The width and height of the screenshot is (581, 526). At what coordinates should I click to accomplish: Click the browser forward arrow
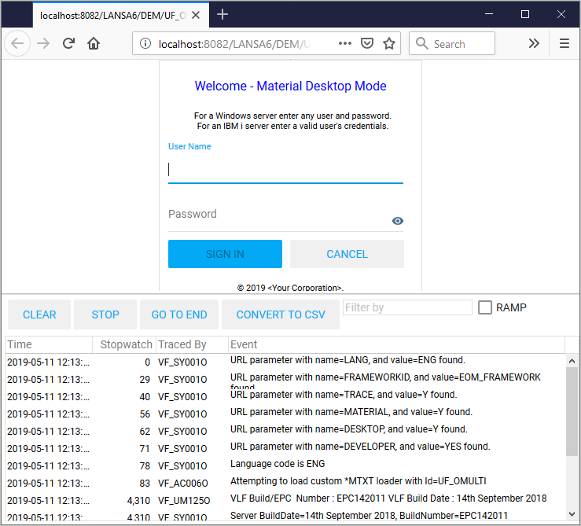pos(43,44)
